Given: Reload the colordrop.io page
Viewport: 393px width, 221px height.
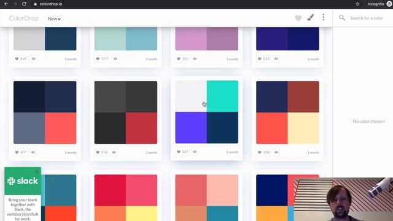Looking at the screenshot, I should [x=24, y=4].
